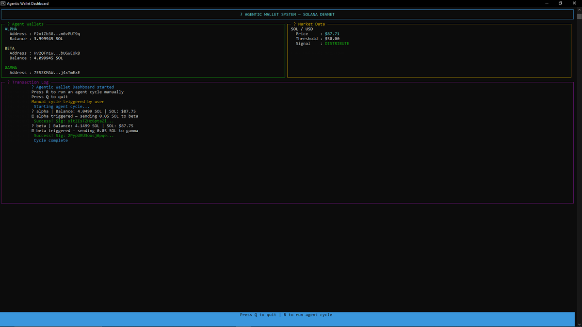The width and height of the screenshot is (582, 327).
Task: Click the 'Cycle complete' log entry
Action: click(x=51, y=140)
